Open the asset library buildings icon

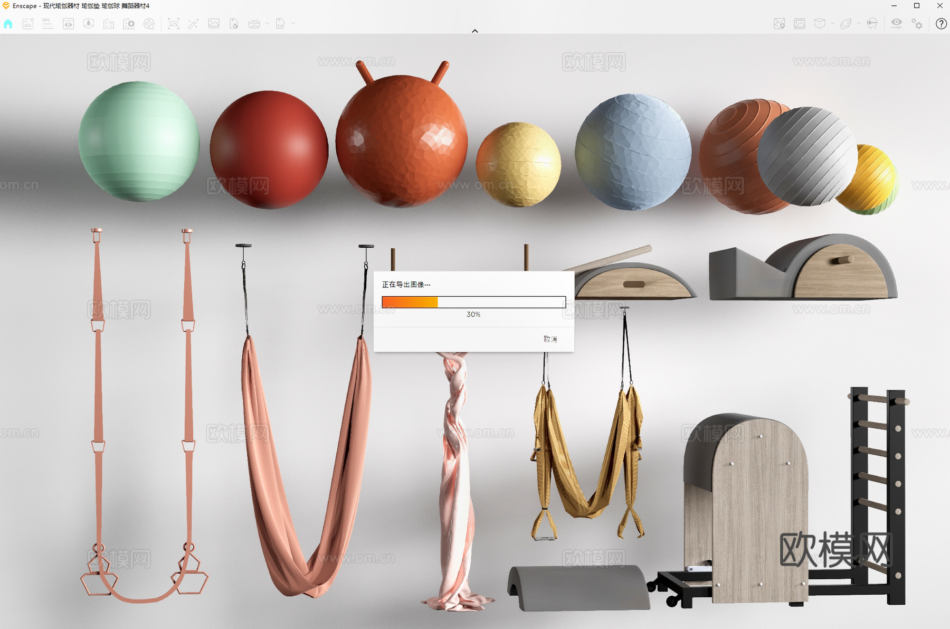click(x=109, y=24)
